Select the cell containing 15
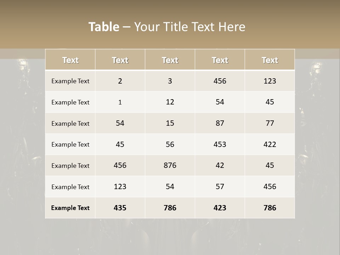Viewport: 340px width, 255px height. pyautogui.click(x=170, y=123)
